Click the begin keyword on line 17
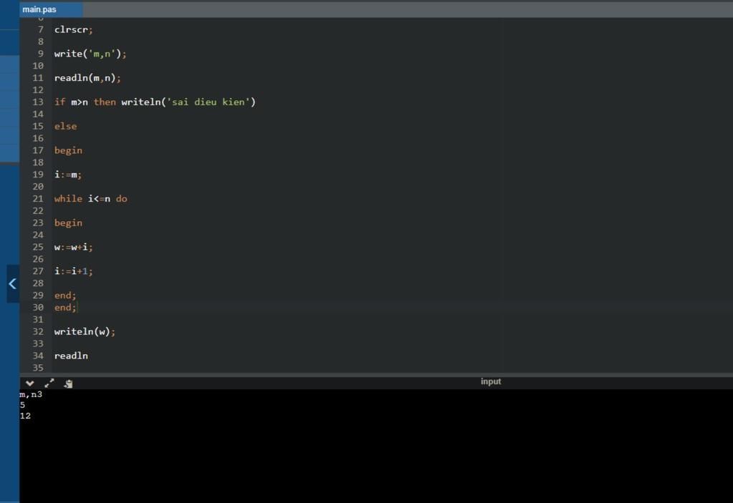This screenshot has height=503, width=733. [68, 150]
